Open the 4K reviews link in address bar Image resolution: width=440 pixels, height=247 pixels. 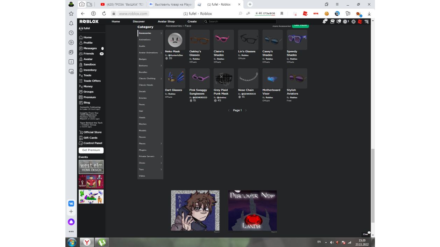click(x=265, y=14)
